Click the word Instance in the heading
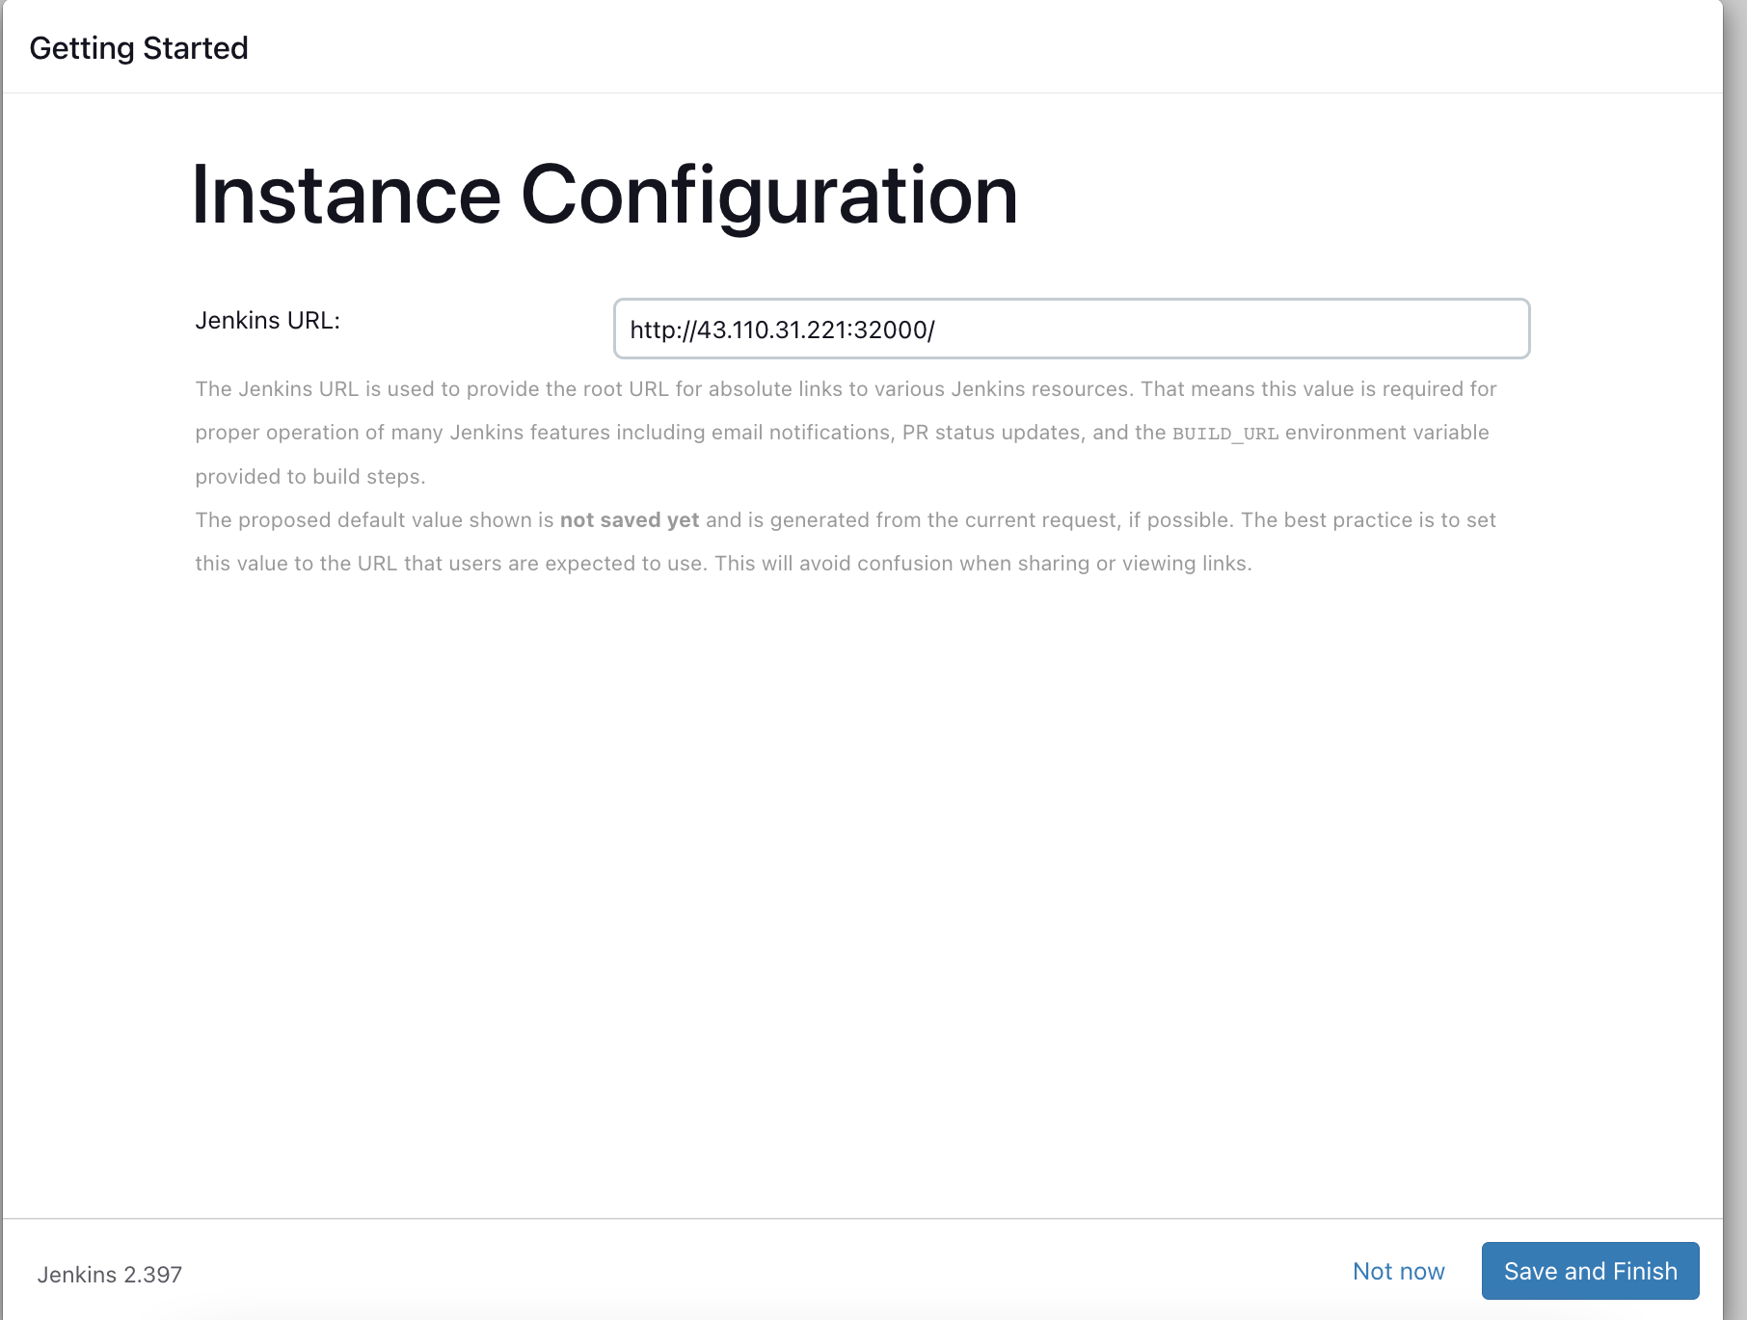 point(345,196)
